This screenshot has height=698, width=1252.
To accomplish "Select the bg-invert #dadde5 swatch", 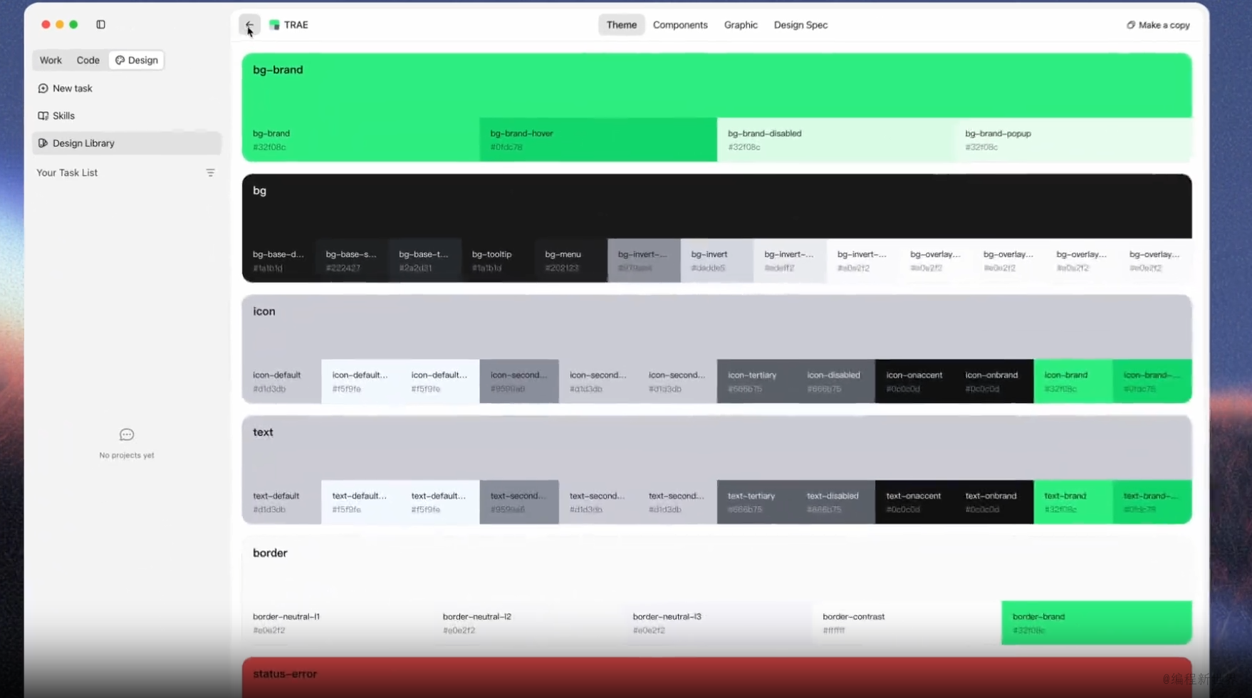I will click(x=717, y=261).
